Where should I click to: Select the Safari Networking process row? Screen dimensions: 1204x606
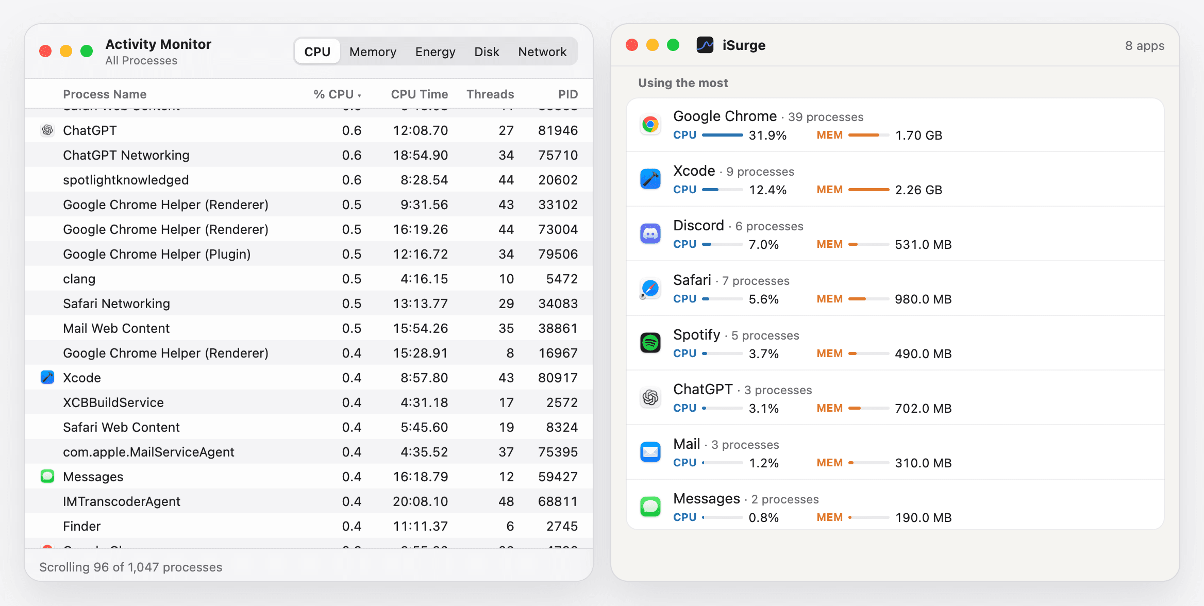tap(309, 304)
